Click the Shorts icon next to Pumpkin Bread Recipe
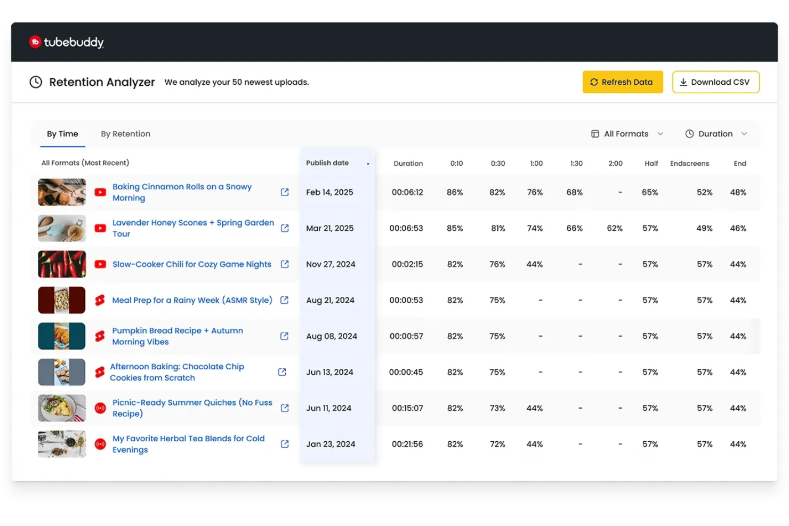The height and width of the screenshot is (526, 789). click(100, 336)
